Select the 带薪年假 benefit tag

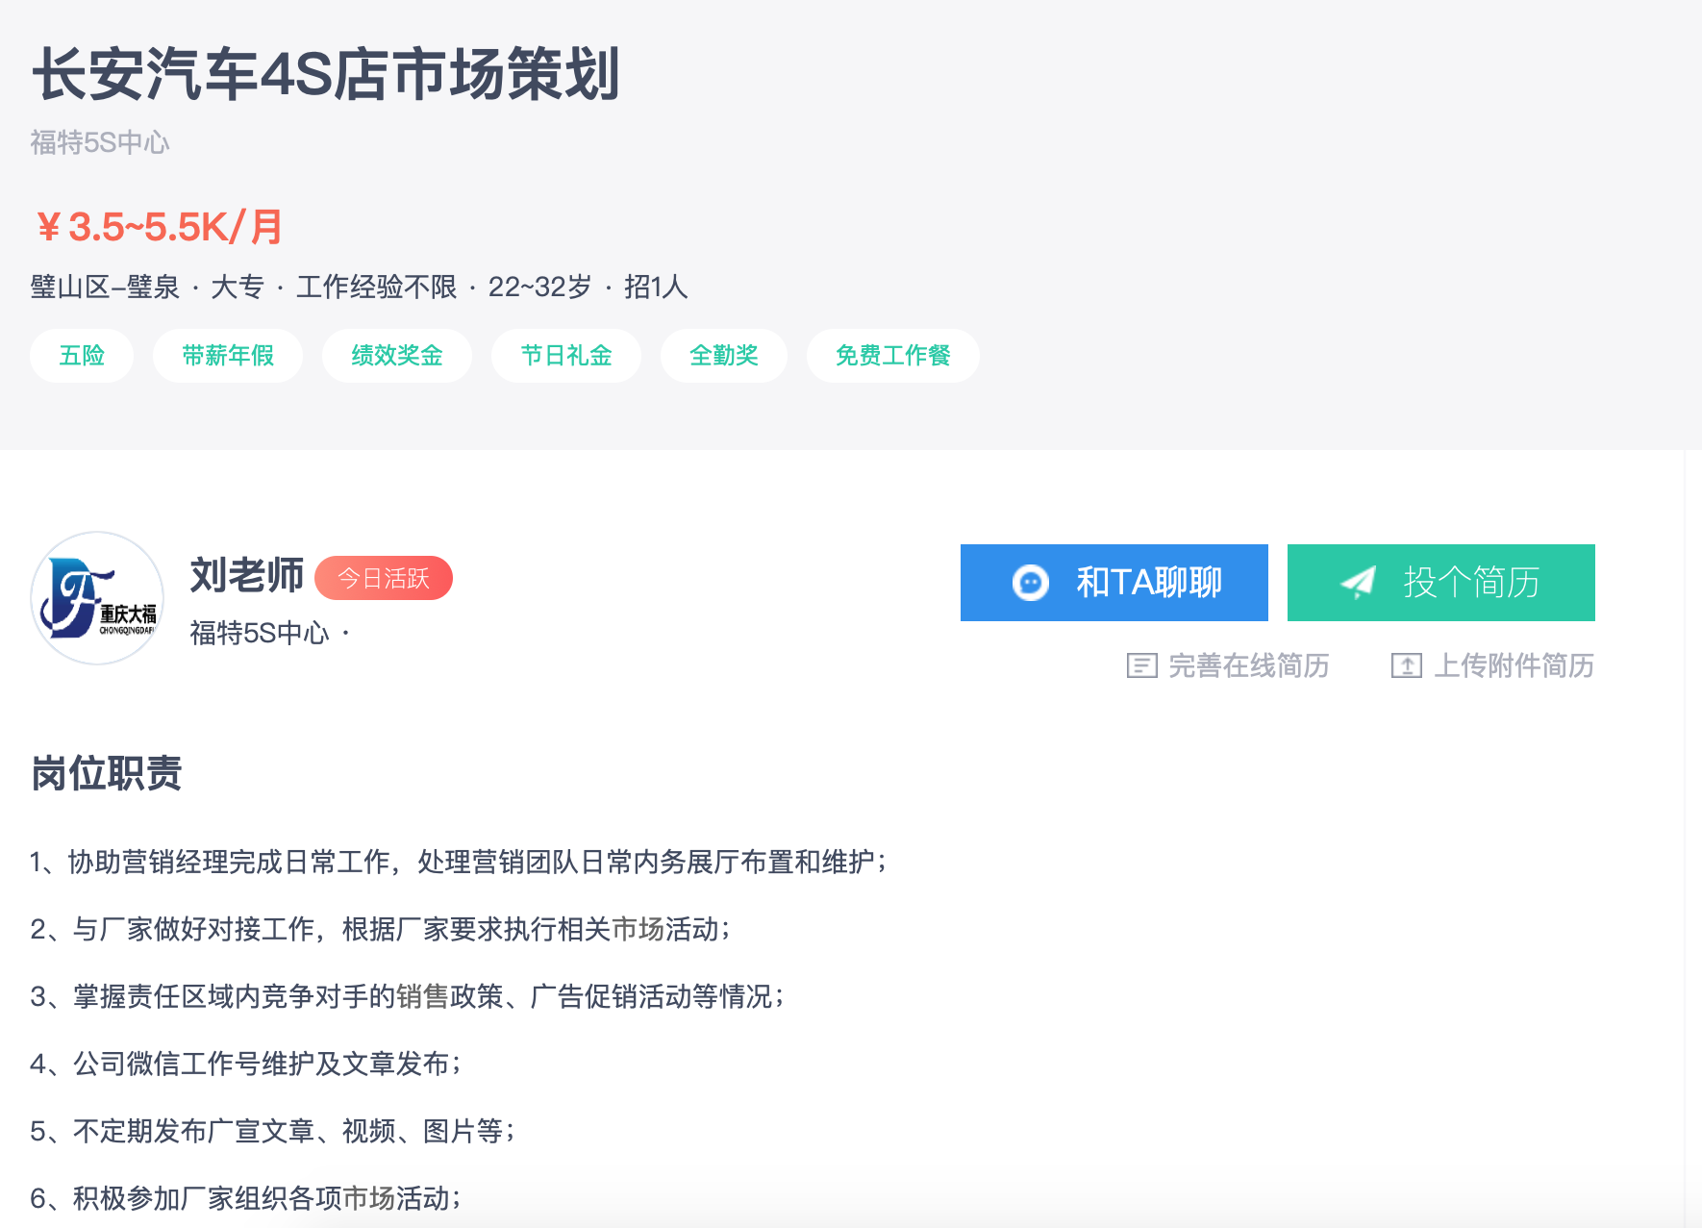pos(228,356)
